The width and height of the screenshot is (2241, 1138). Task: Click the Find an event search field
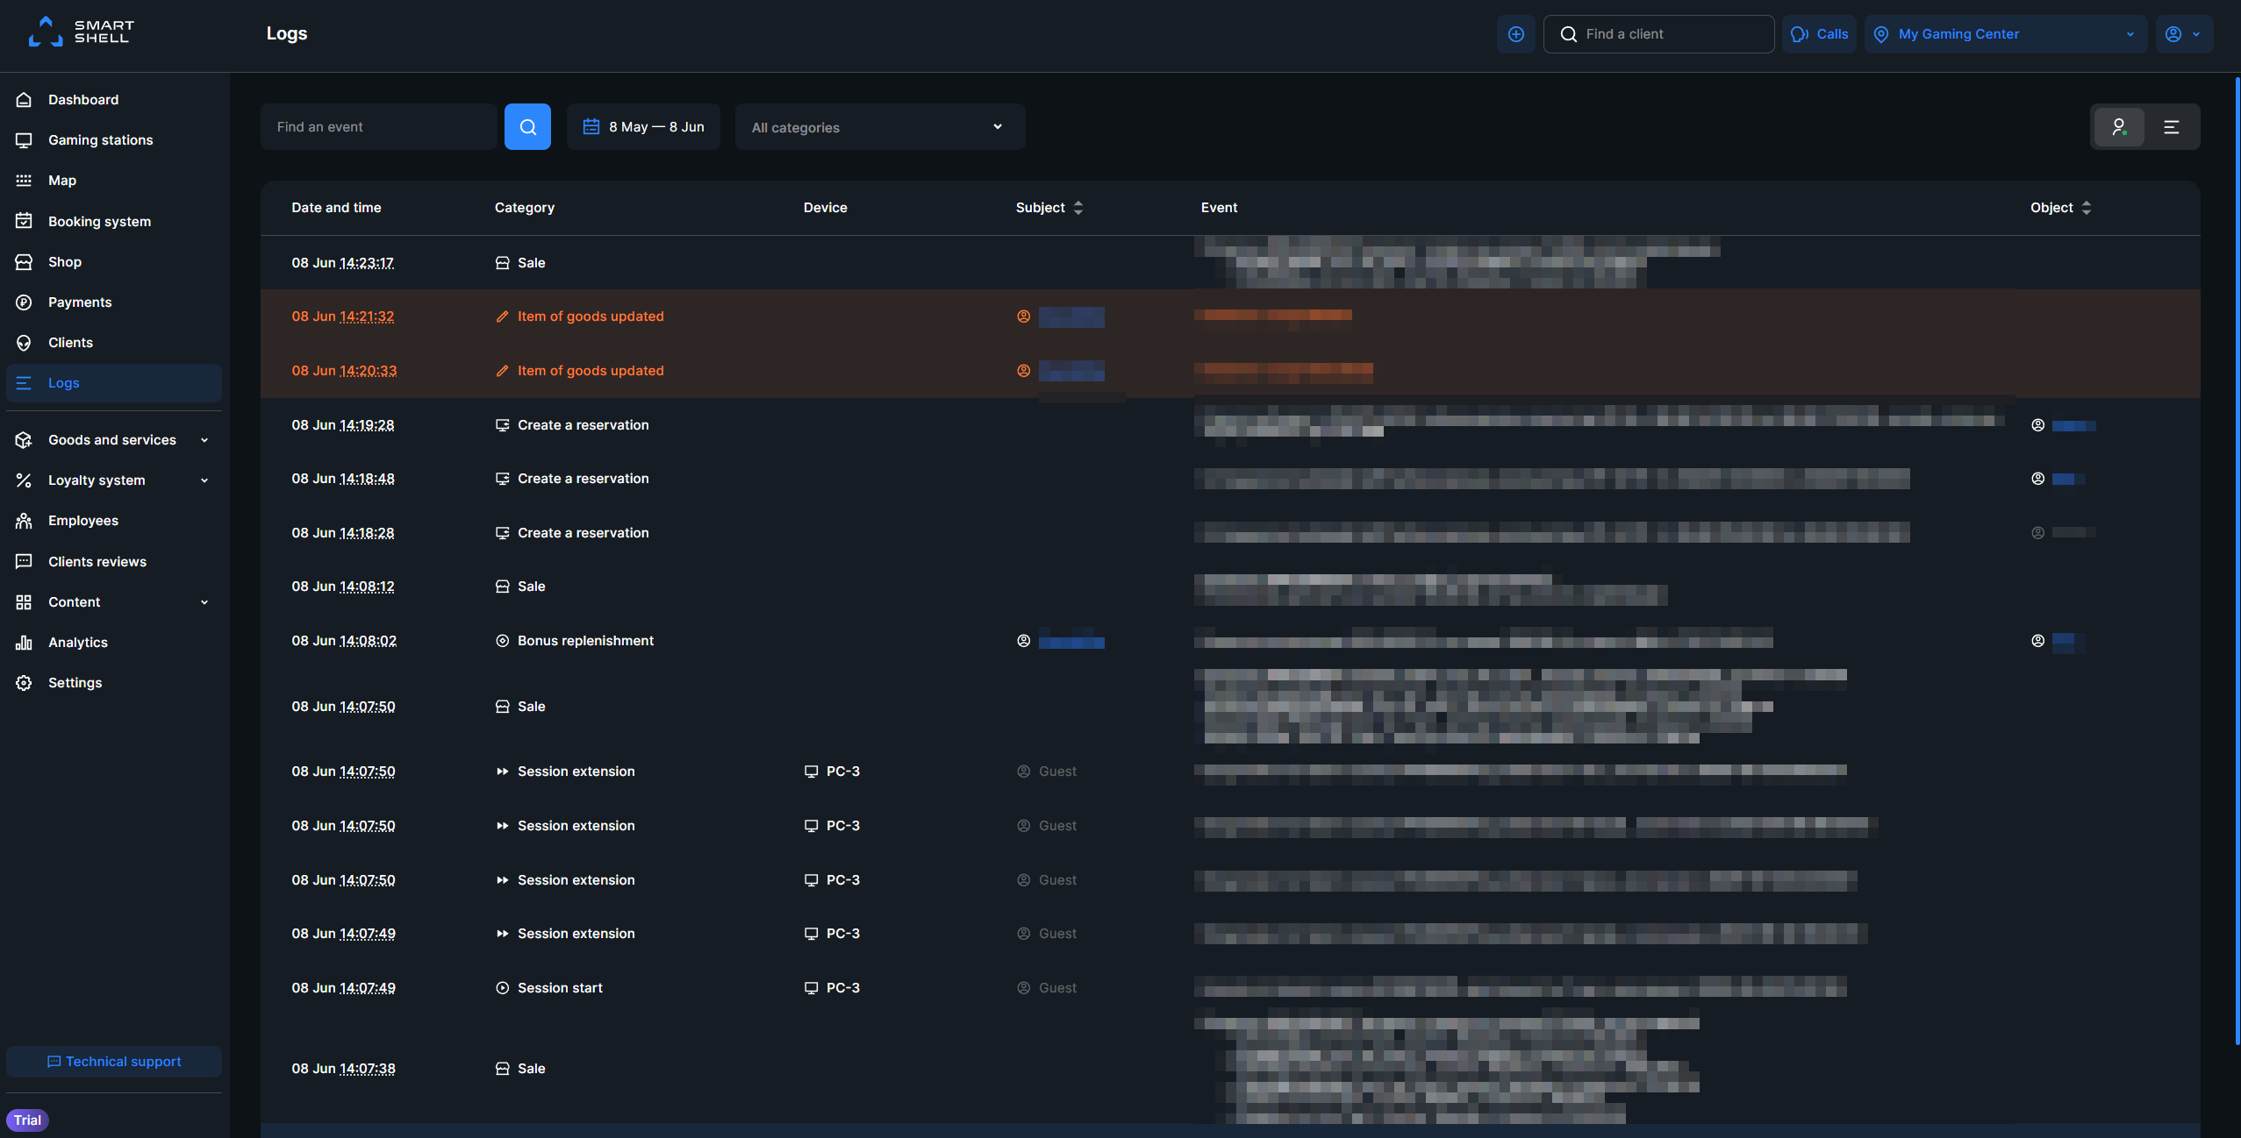379,127
